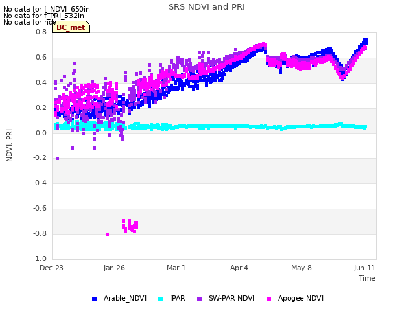Click the BC_met label box
The width and height of the screenshot is (415, 311).
point(71,27)
